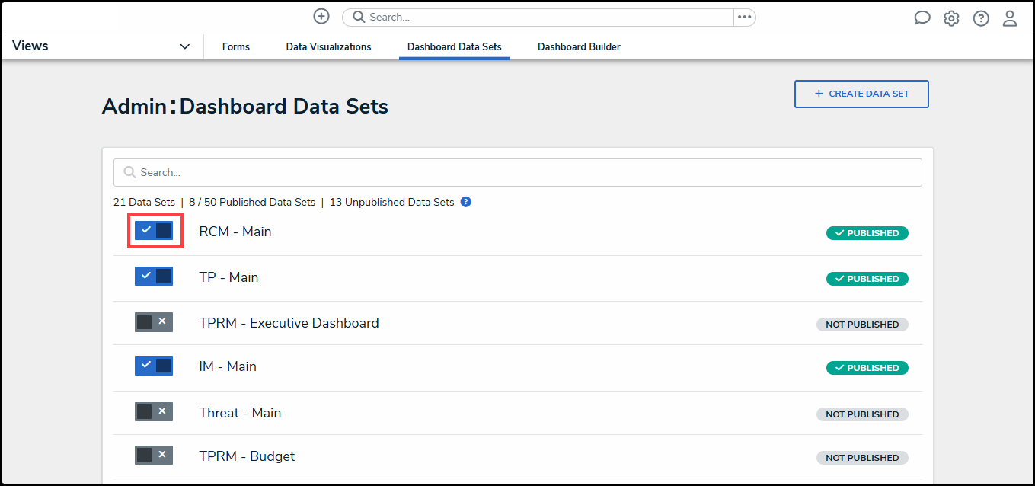
Task: Switch to the Forms tab
Action: click(236, 47)
